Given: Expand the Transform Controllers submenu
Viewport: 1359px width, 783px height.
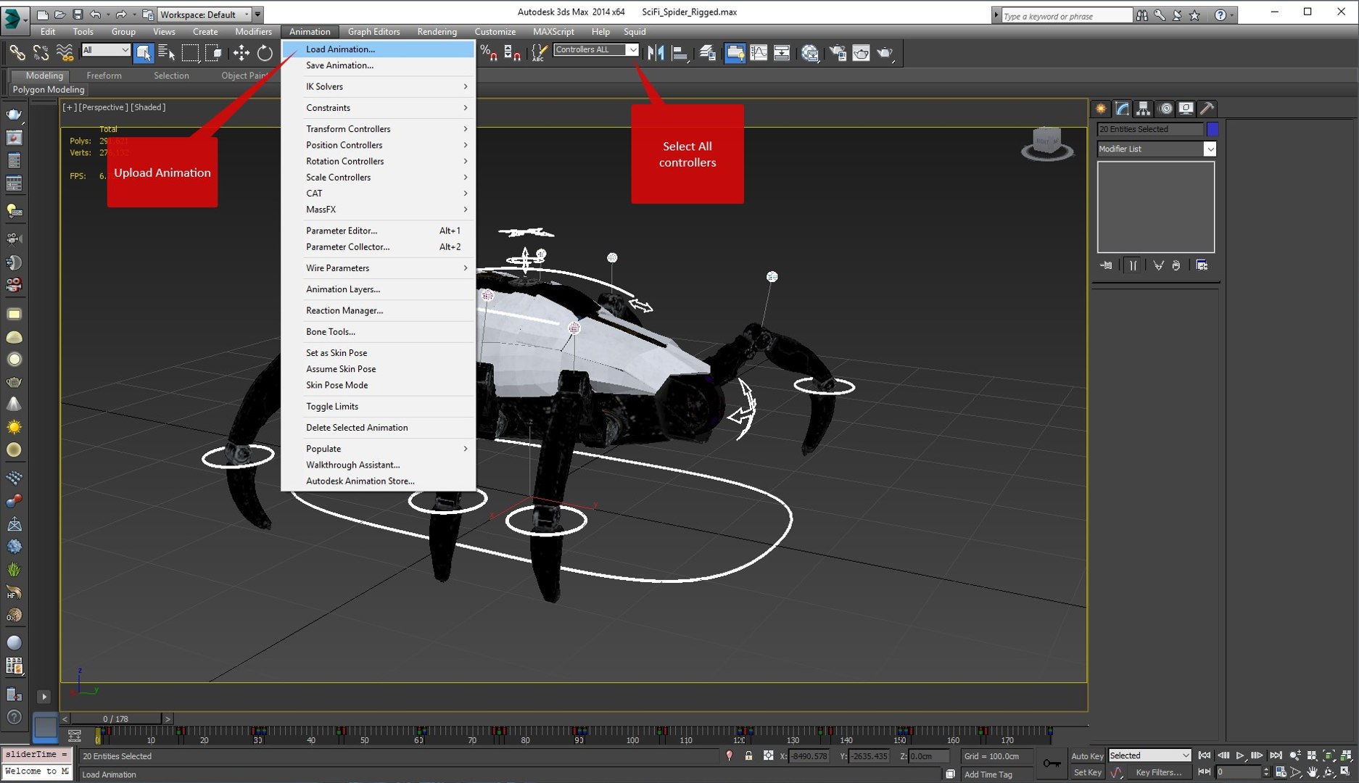Looking at the screenshot, I should (378, 128).
